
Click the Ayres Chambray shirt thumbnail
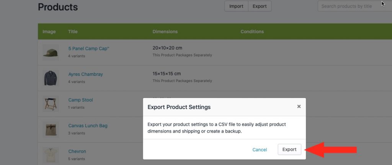point(51,78)
